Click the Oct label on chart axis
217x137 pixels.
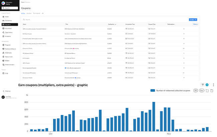pyautogui.click(x=50, y=134)
